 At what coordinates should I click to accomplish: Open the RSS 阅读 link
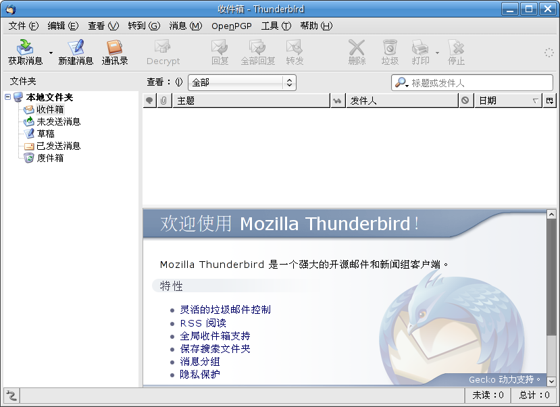pos(203,323)
